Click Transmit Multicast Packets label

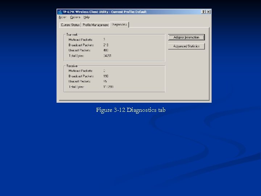(x=80, y=40)
